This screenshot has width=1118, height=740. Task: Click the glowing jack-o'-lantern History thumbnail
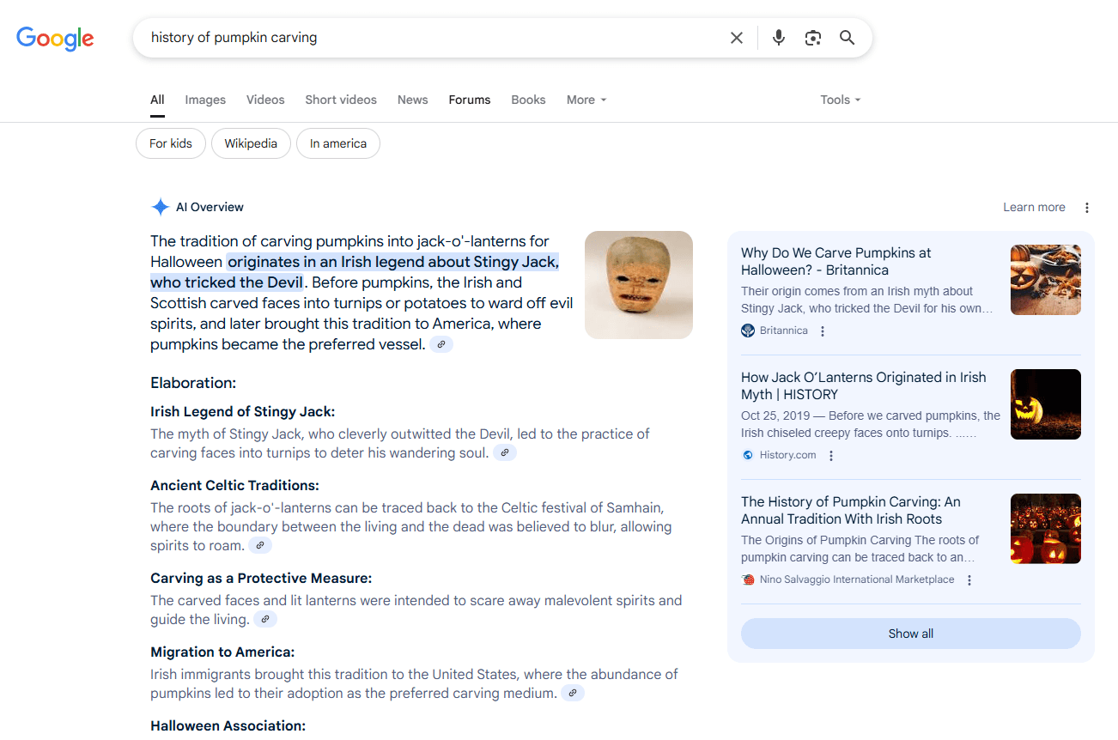(x=1046, y=404)
